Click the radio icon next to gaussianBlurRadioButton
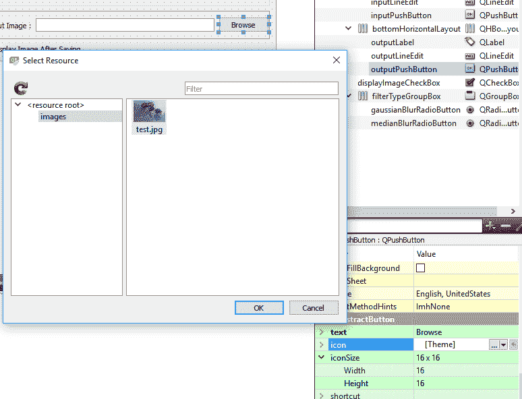Screen dimensions: 522x399 pyautogui.click(x=470, y=109)
